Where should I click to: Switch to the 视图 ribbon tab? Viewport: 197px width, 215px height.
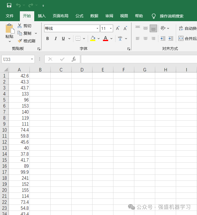124,16
